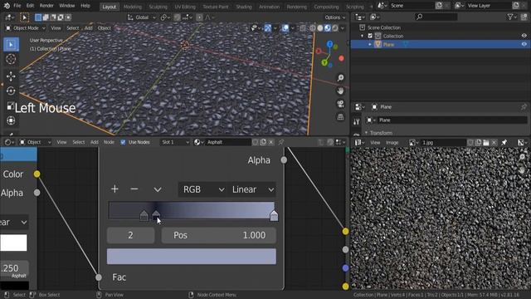Viewport: 531px width, 299px height.
Task: Hide the Plane object with its eye icon
Action: click(x=524, y=44)
